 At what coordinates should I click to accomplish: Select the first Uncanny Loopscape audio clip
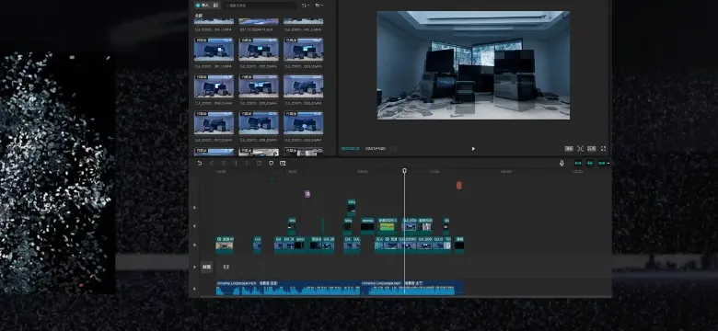(287, 288)
